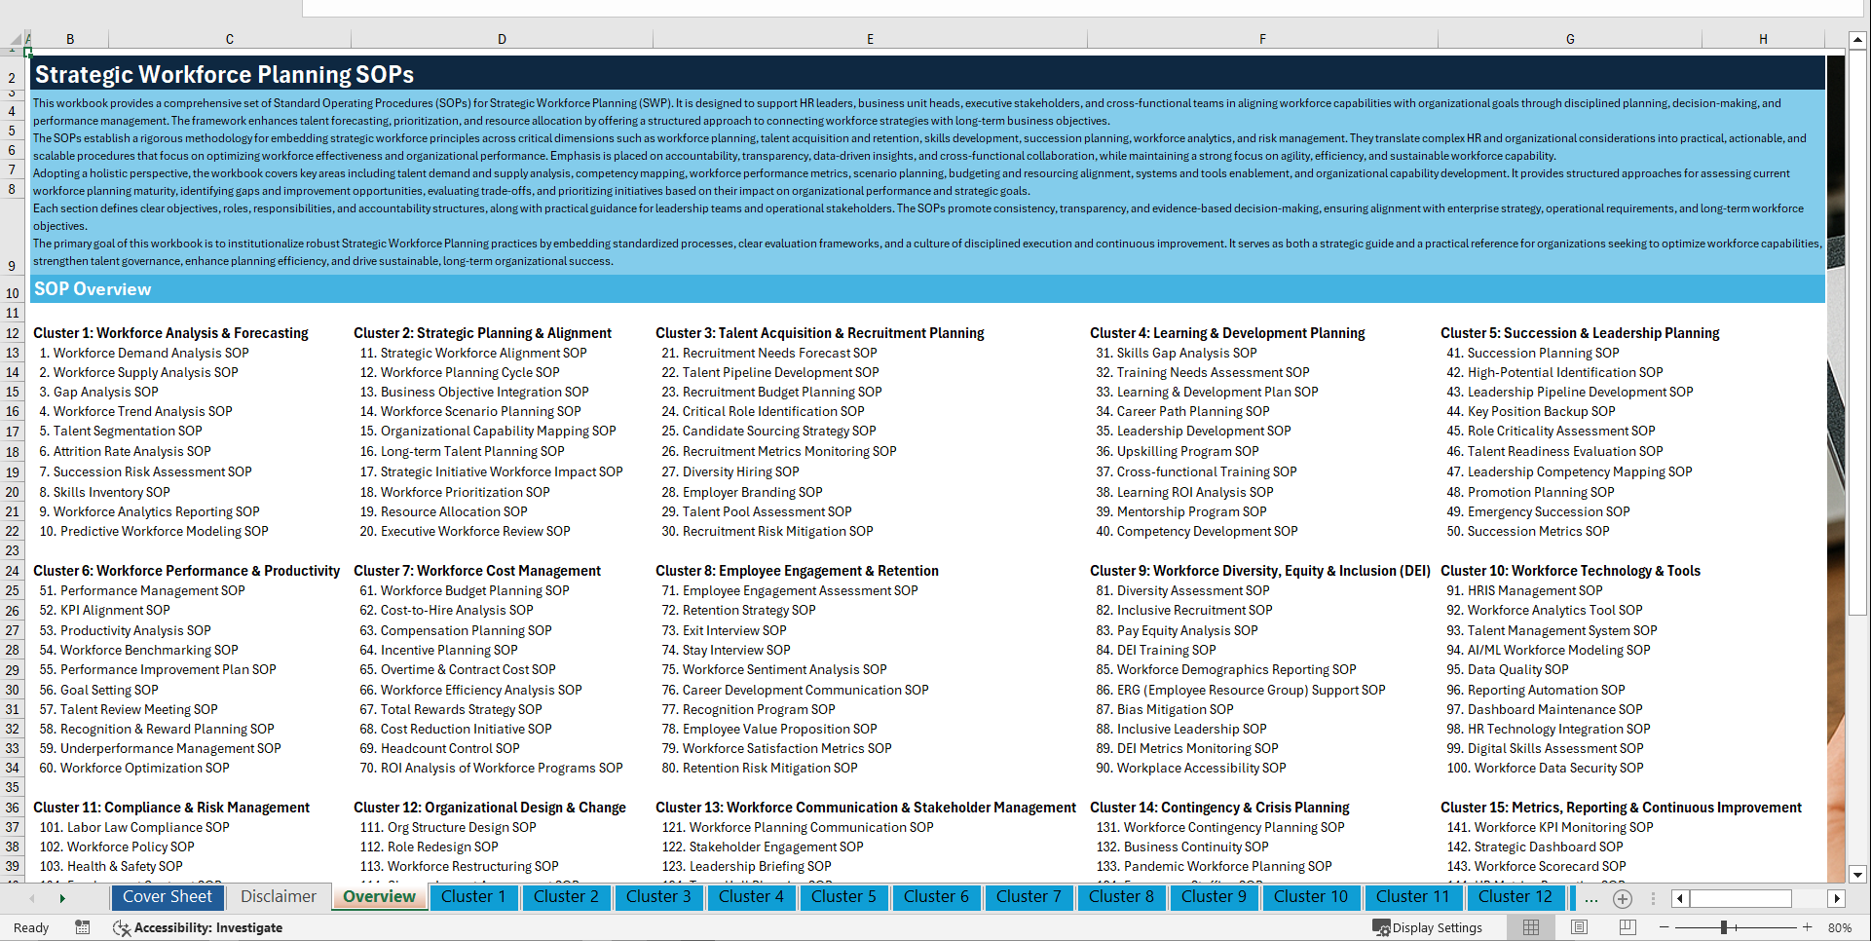Click previous sheet navigation arrow
The width and height of the screenshot is (1871, 941).
point(32,898)
